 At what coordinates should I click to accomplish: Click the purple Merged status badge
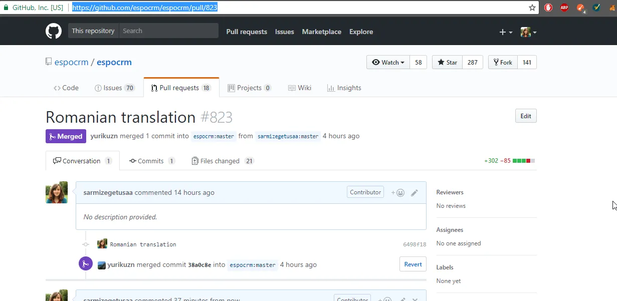pyautogui.click(x=66, y=136)
